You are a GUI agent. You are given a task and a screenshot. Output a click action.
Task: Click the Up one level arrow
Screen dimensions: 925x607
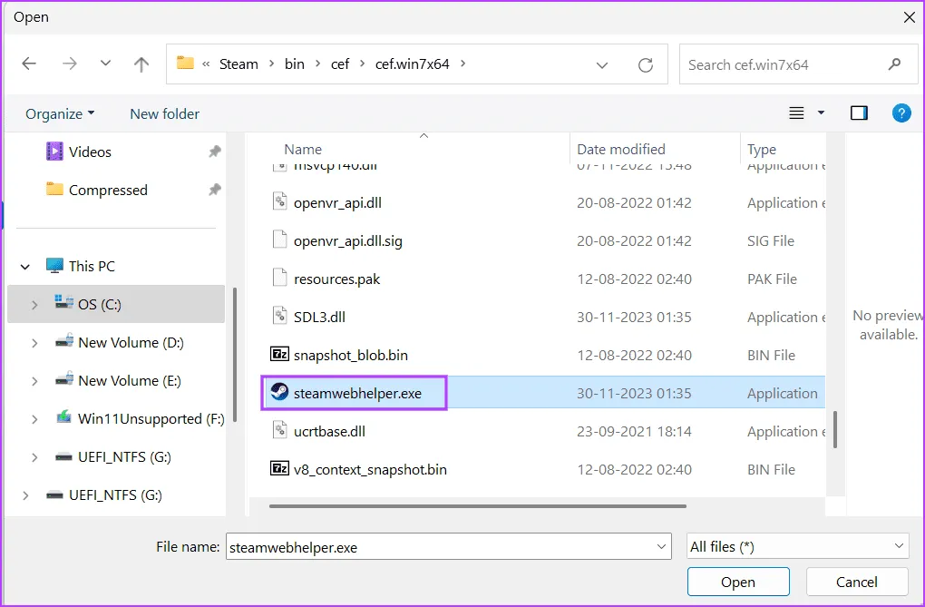(x=141, y=64)
